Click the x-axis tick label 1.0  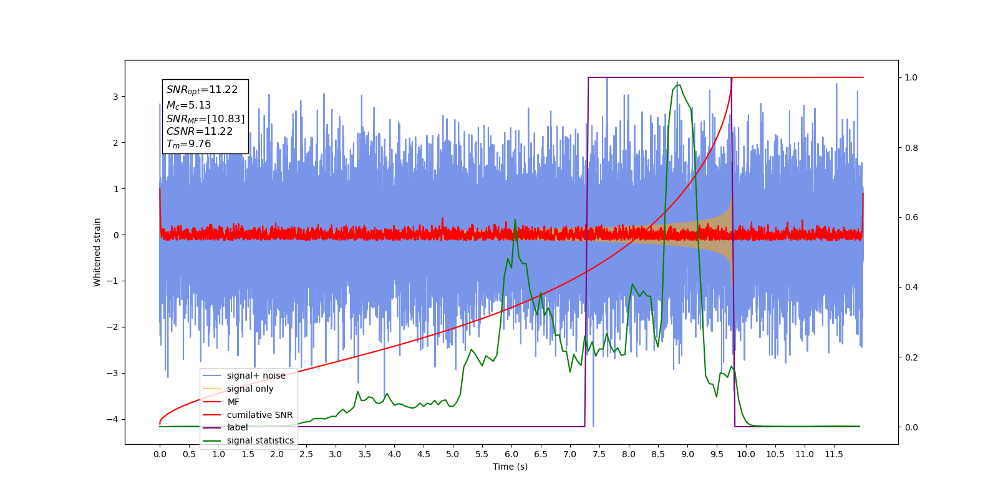pos(218,454)
